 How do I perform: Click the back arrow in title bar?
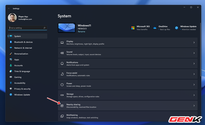[x=9, y=9]
